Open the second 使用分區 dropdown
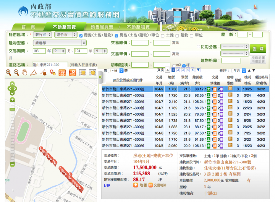The image size is (275, 202). pyautogui.click(x=235, y=53)
